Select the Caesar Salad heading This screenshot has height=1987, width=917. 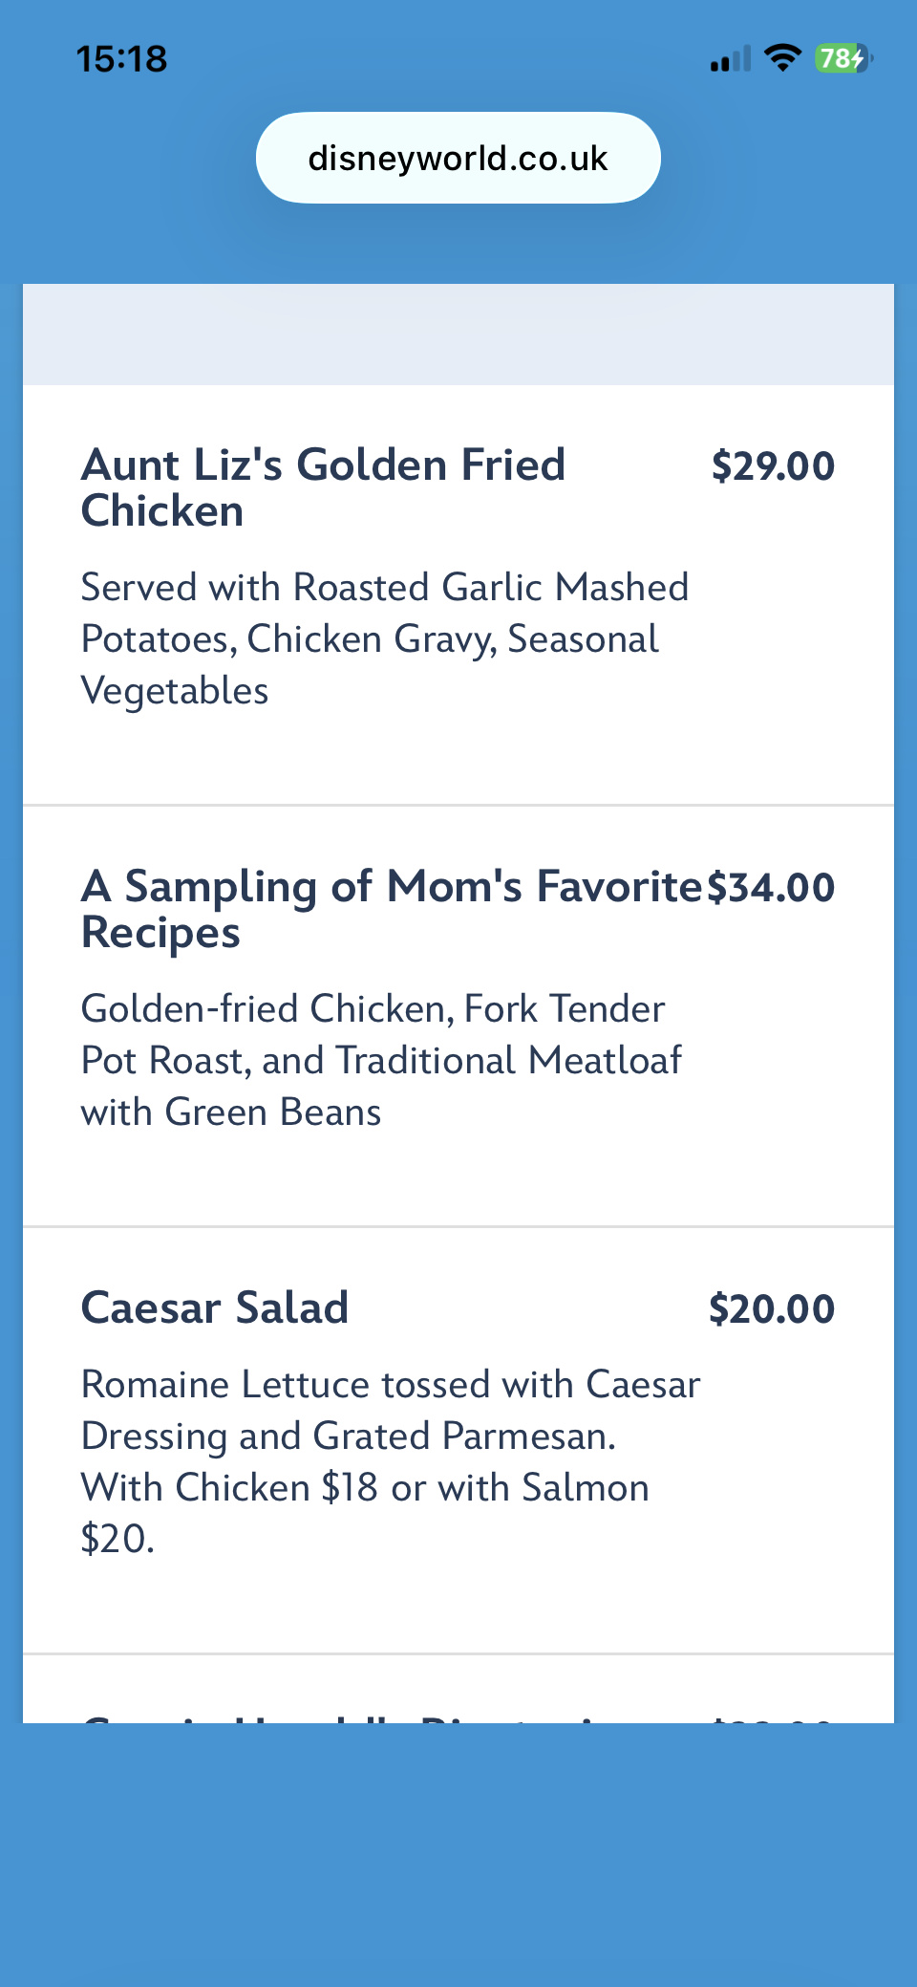pos(215,1307)
